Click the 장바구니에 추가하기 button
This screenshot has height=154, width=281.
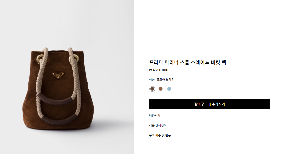pyautogui.click(x=210, y=104)
